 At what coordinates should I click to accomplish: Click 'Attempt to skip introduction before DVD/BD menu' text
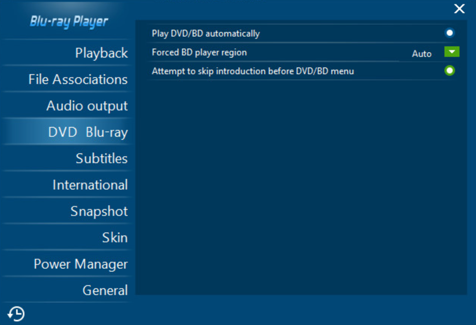(x=253, y=71)
